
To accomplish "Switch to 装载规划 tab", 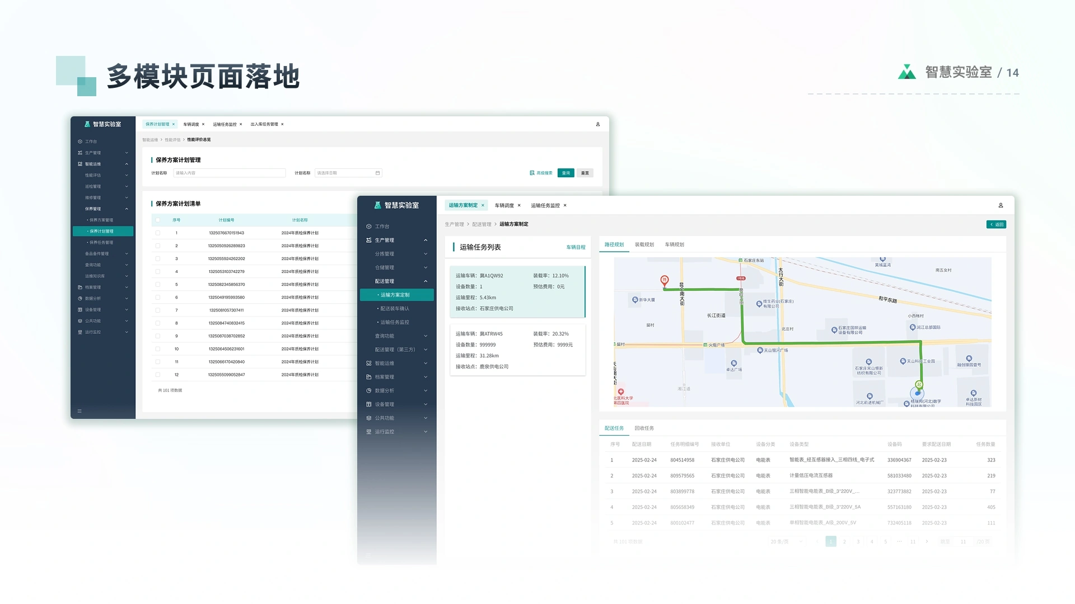I will [644, 244].
